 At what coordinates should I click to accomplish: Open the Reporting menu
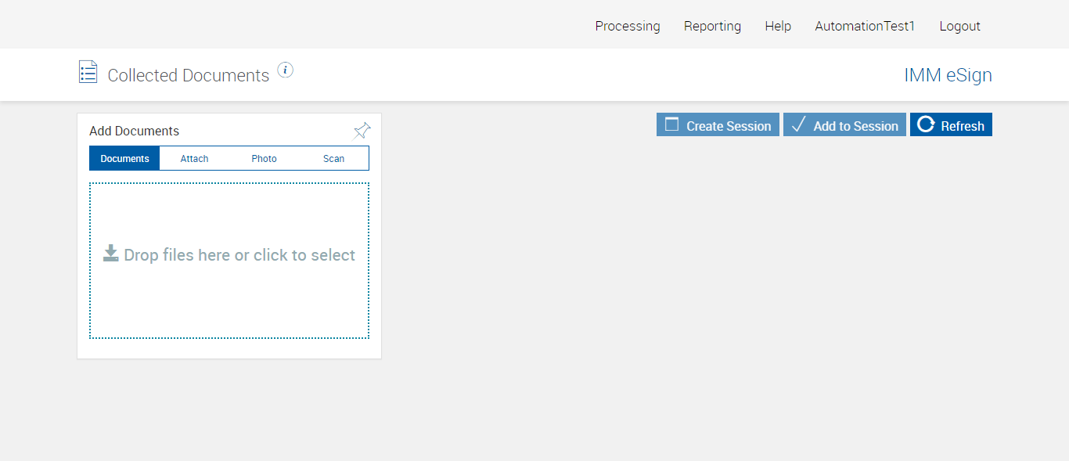coord(712,26)
